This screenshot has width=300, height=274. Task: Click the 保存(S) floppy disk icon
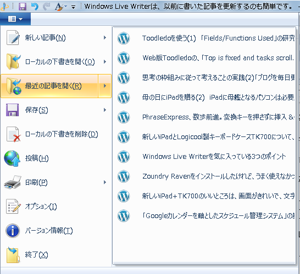(13, 110)
